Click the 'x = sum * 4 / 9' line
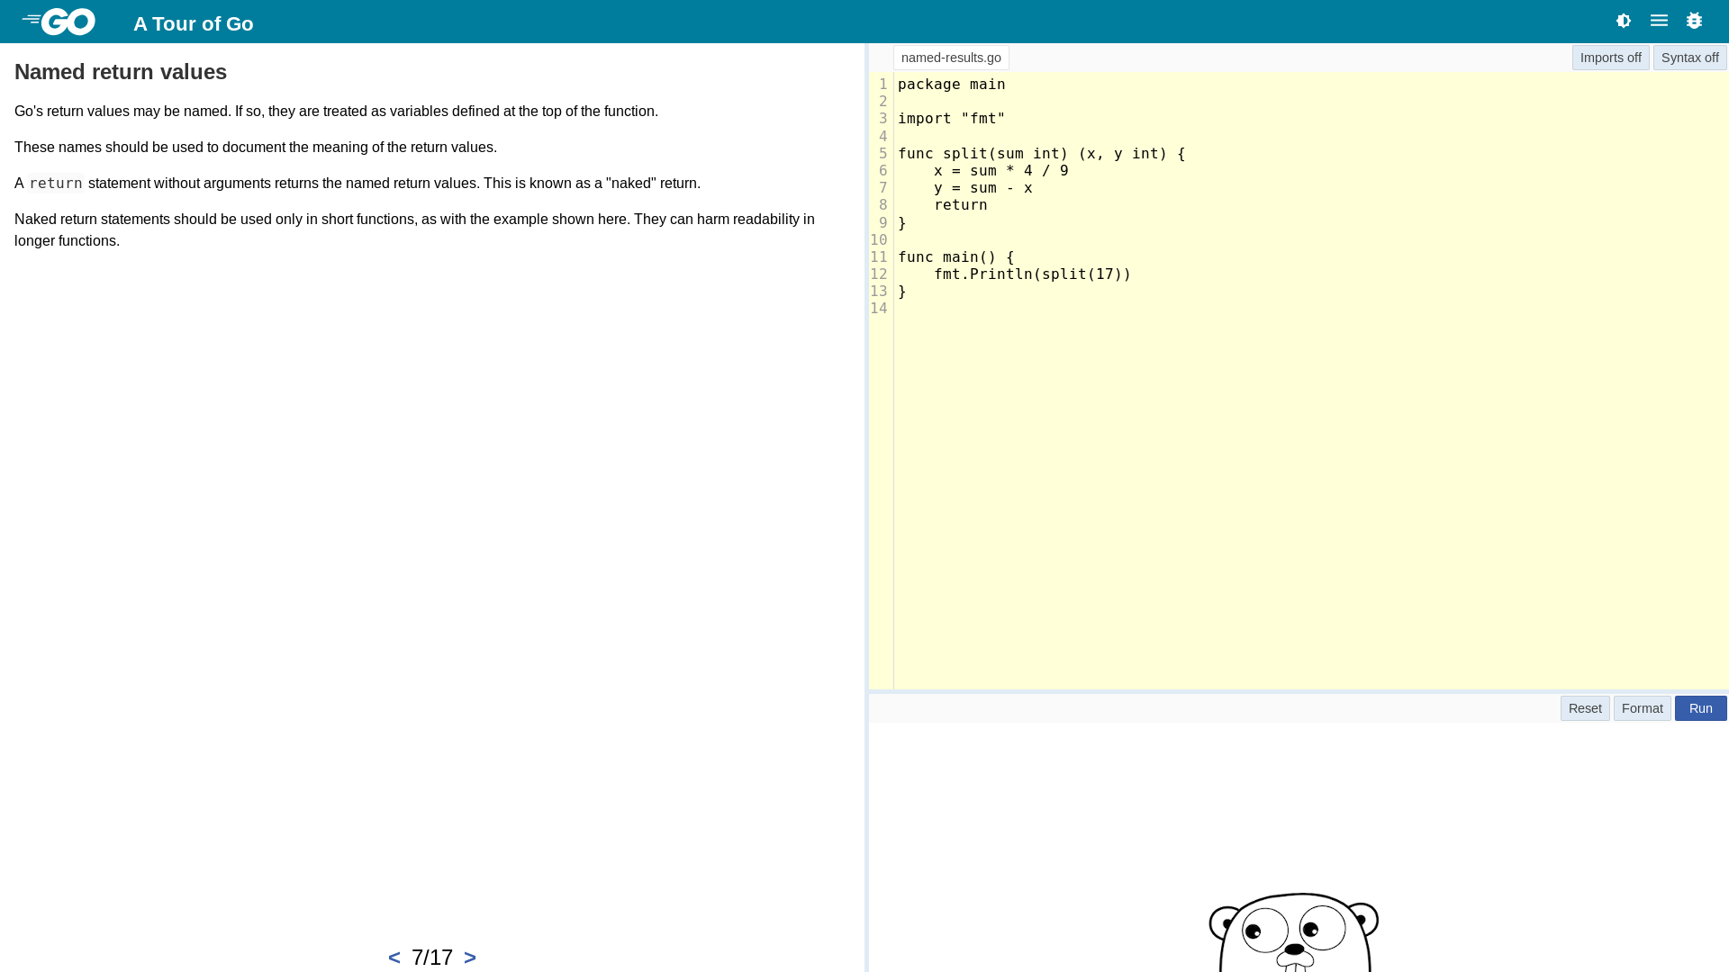Viewport: 1729px width, 972px height. [x=1000, y=171]
